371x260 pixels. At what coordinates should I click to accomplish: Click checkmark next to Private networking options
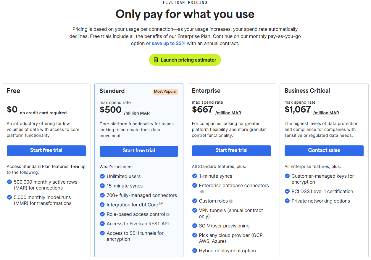[x=287, y=201]
